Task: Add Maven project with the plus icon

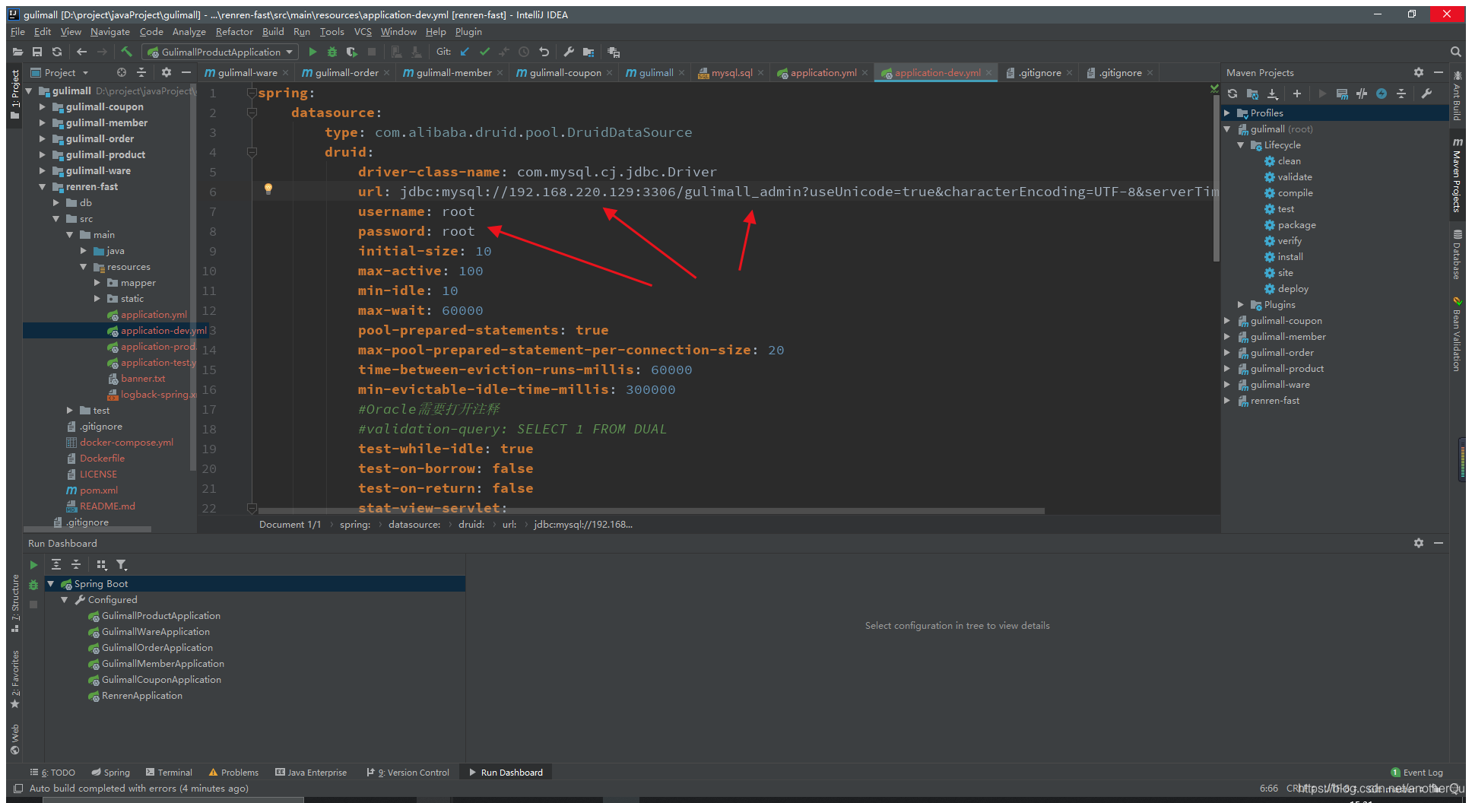Action: [1297, 94]
